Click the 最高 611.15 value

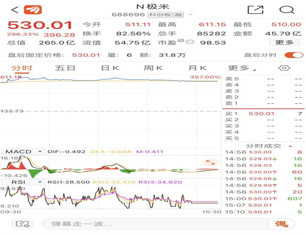tap(212, 24)
